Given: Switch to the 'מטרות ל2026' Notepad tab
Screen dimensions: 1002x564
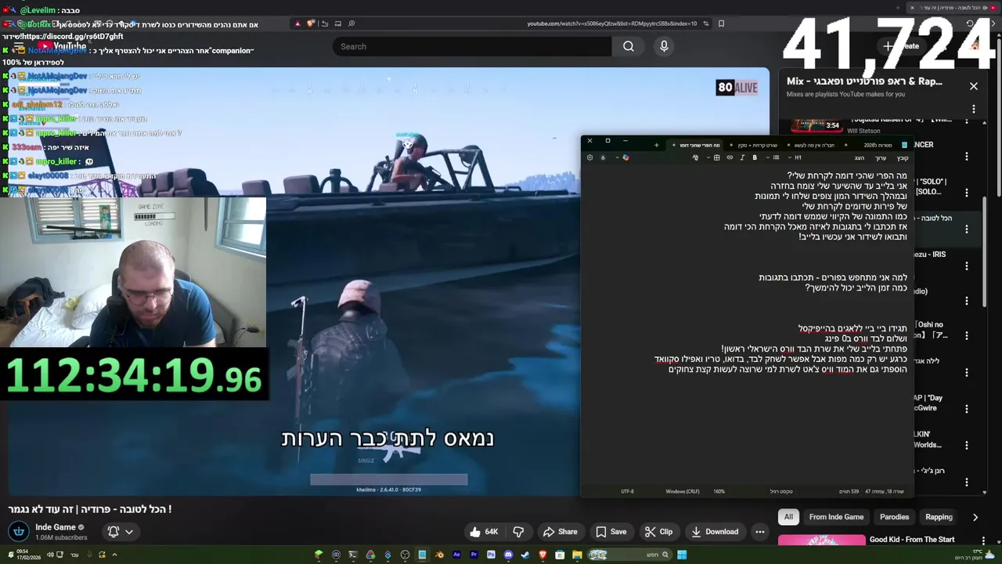Looking at the screenshot, I should [x=878, y=145].
